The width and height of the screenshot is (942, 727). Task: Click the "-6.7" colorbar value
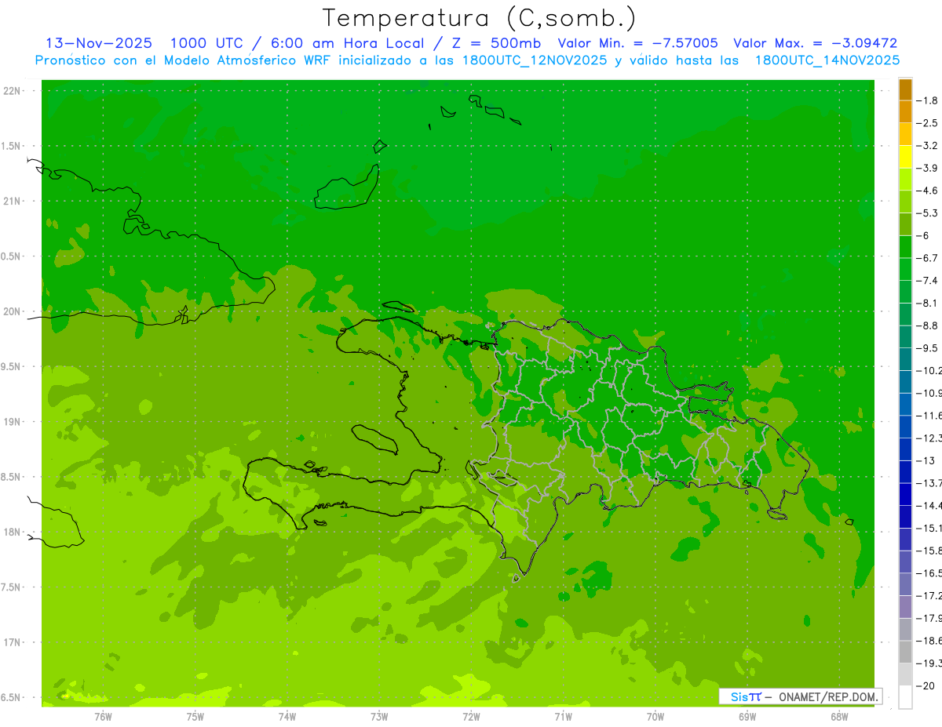point(927,258)
